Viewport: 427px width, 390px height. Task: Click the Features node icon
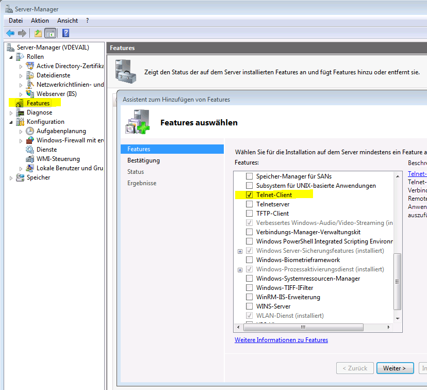click(x=20, y=103)
